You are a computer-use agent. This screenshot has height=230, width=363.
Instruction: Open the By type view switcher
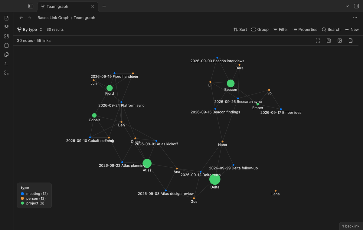point(30,29)
